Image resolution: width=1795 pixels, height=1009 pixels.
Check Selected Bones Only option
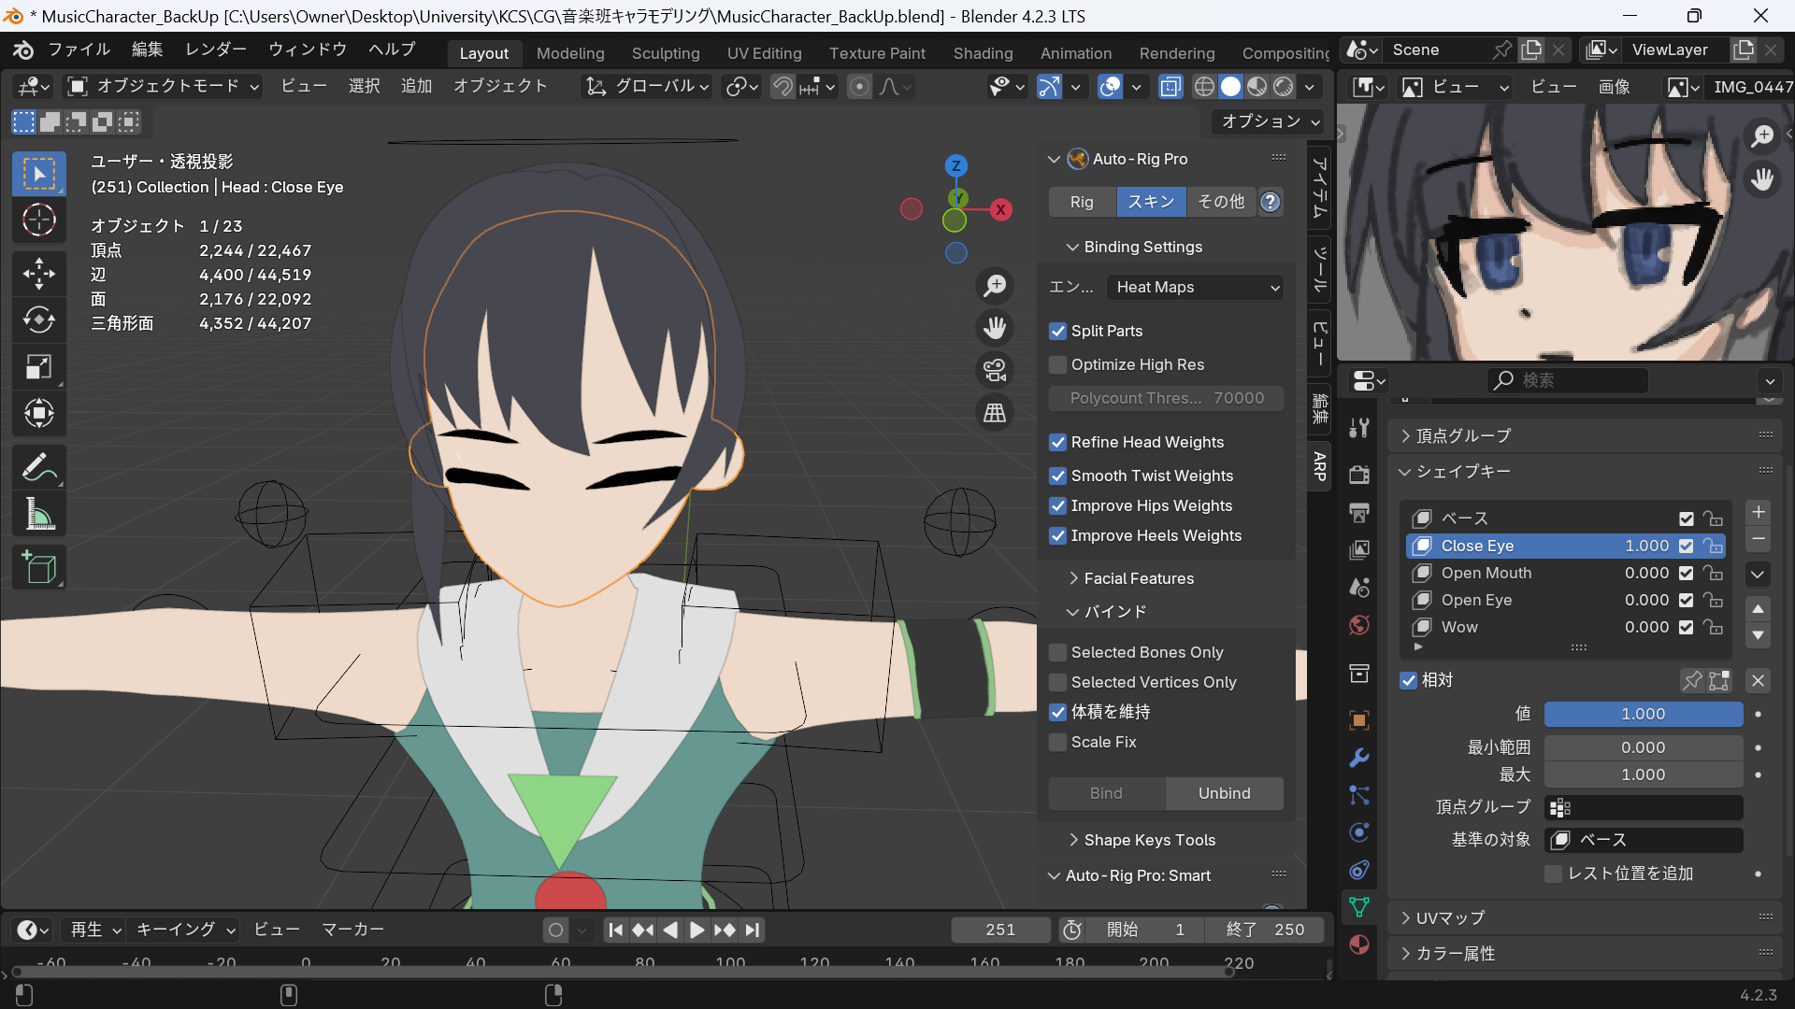pyautogui.click(x=1058, y=652)
